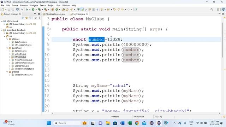Click the editor horizontal scrollbar
This screenshot has width=226, height=127.
point(136,113)
